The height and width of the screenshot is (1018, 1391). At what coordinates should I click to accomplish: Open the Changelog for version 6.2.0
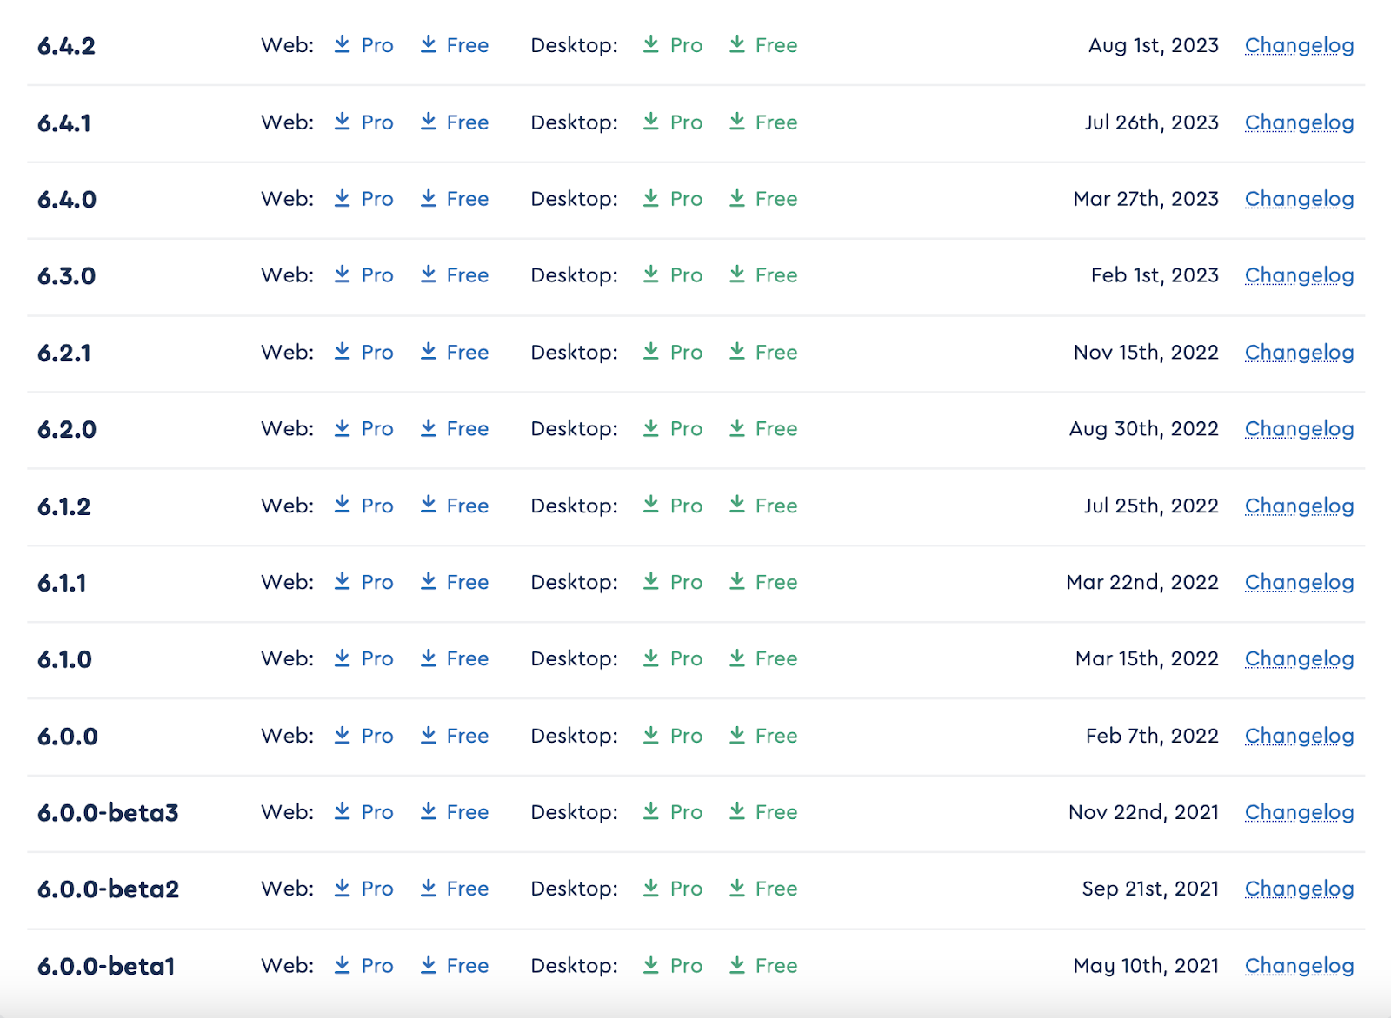[x=1299, y=429]
